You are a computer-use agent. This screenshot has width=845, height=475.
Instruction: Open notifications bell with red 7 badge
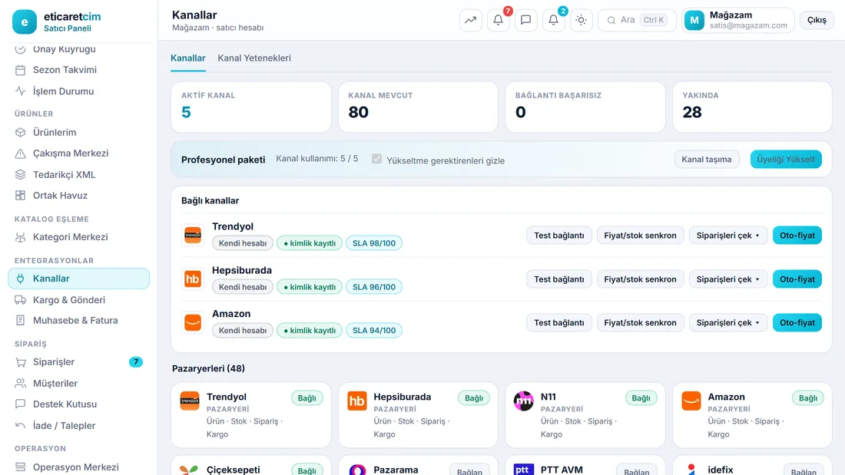coord(499,20)
